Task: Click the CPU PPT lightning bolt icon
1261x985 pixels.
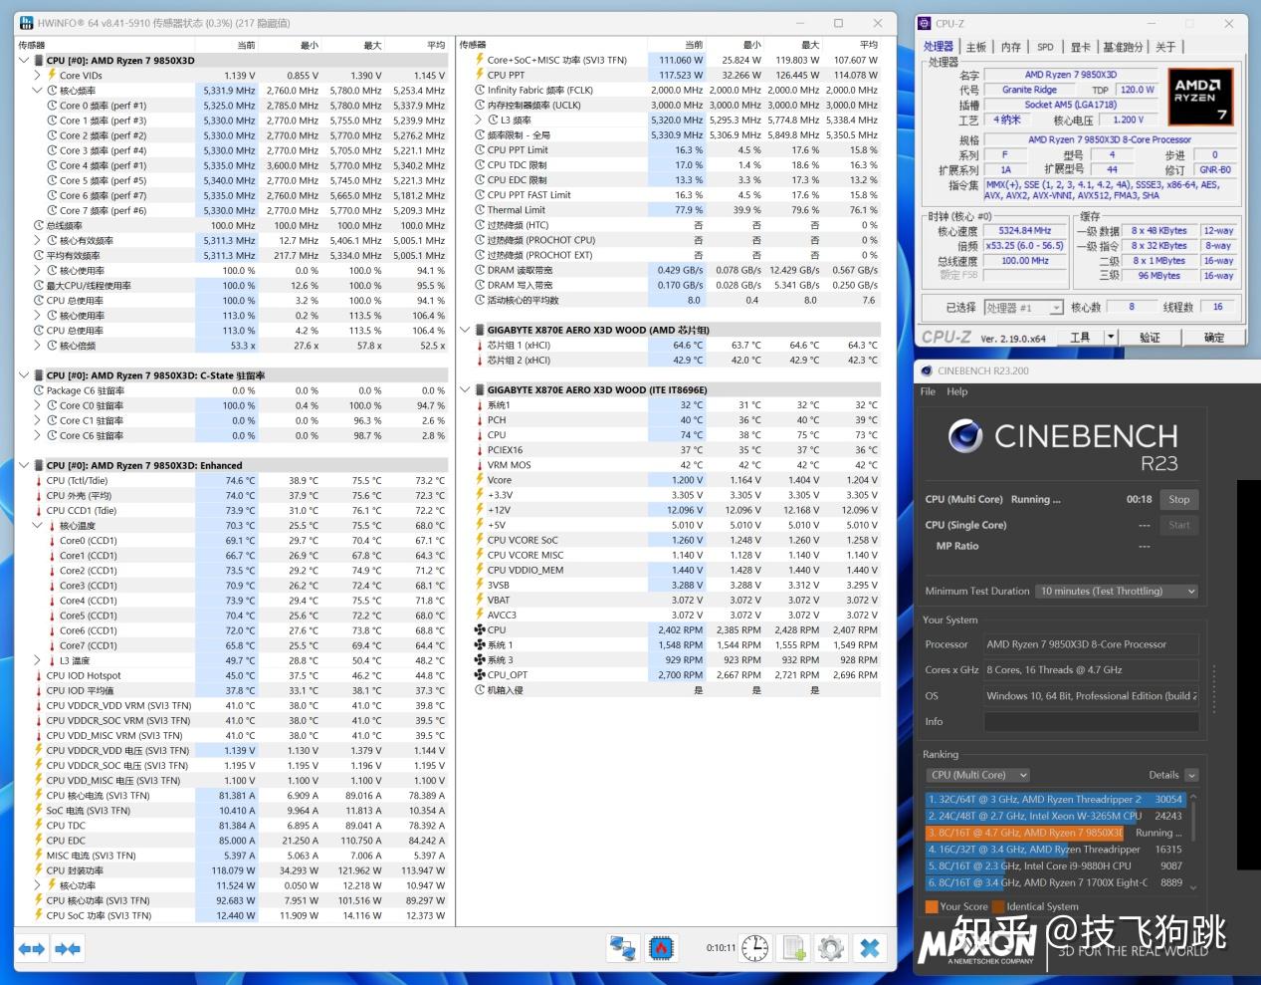Action: [480, 75]
